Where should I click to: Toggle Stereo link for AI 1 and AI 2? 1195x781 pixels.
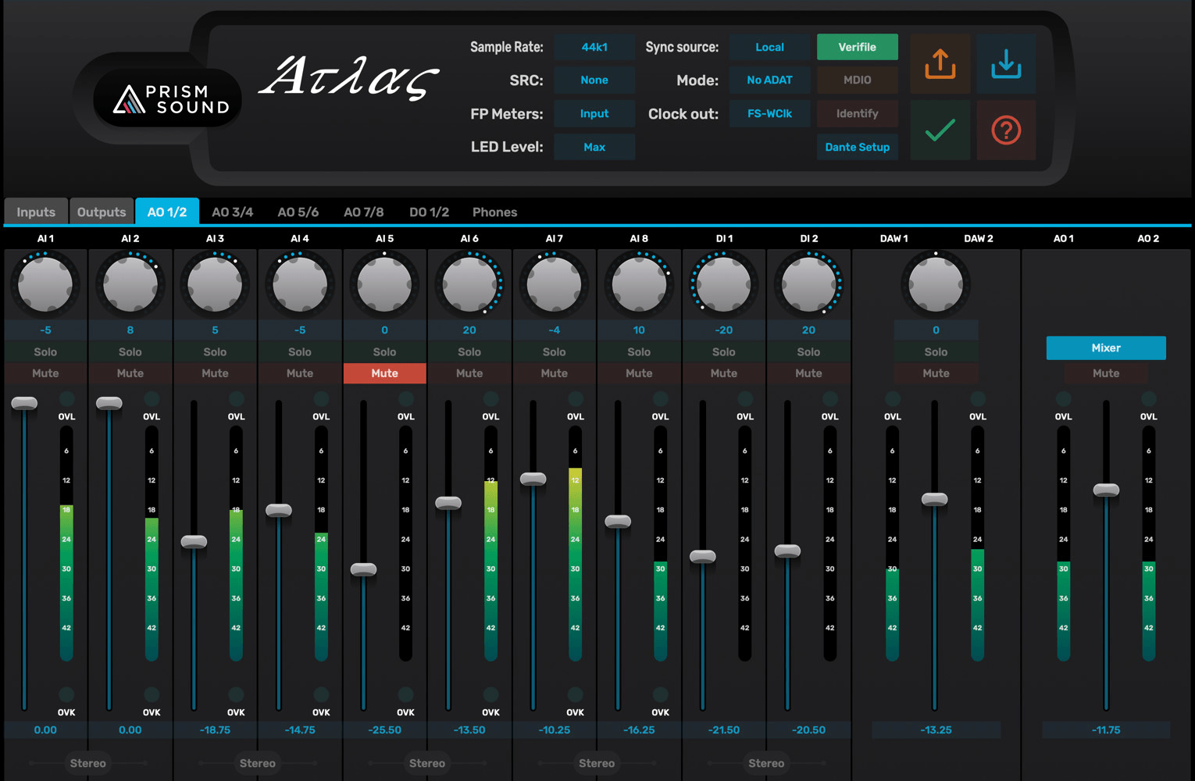coord(87,763)
